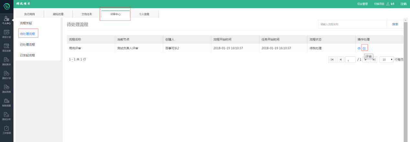
Task: Click the 评审 edit icon for 用例评审
Action: (364, 48)
